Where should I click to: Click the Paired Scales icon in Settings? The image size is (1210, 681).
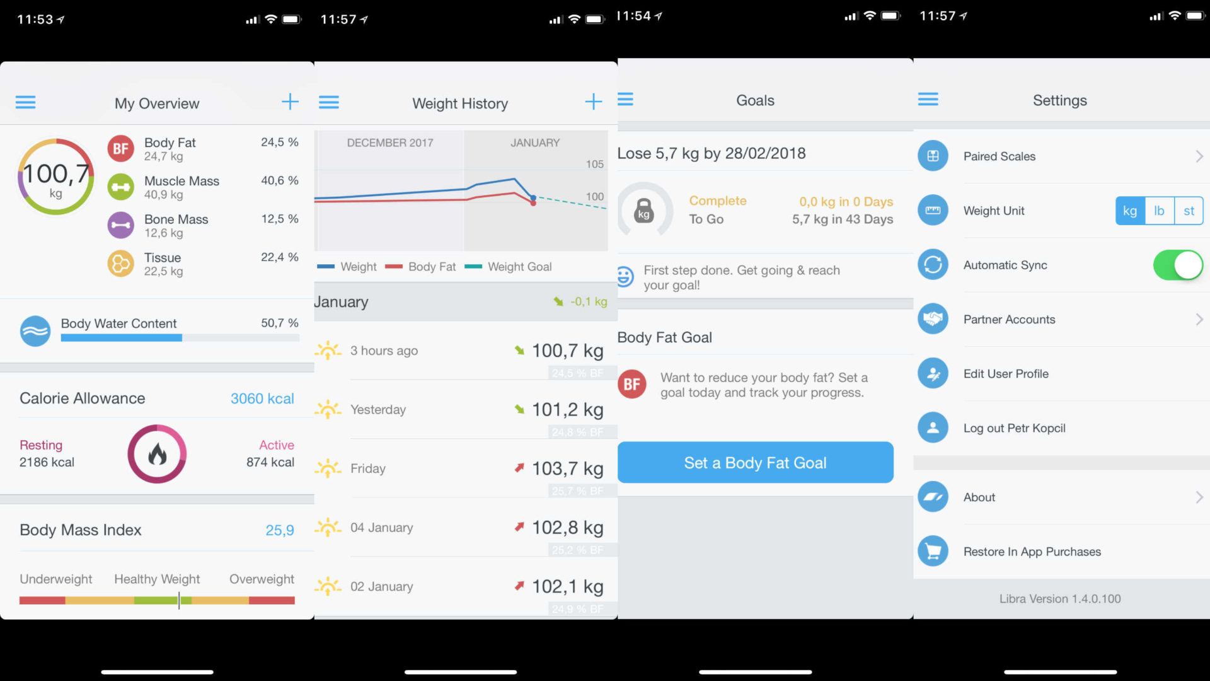point(933,156)
